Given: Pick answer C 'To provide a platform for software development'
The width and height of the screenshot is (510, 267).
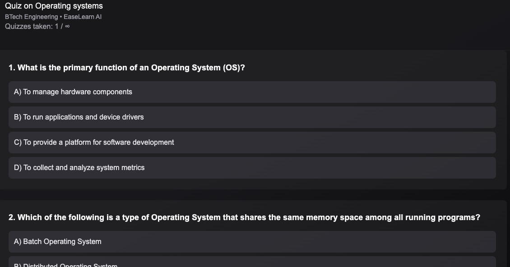Looking at the screenshot, I should click(252, 143).
